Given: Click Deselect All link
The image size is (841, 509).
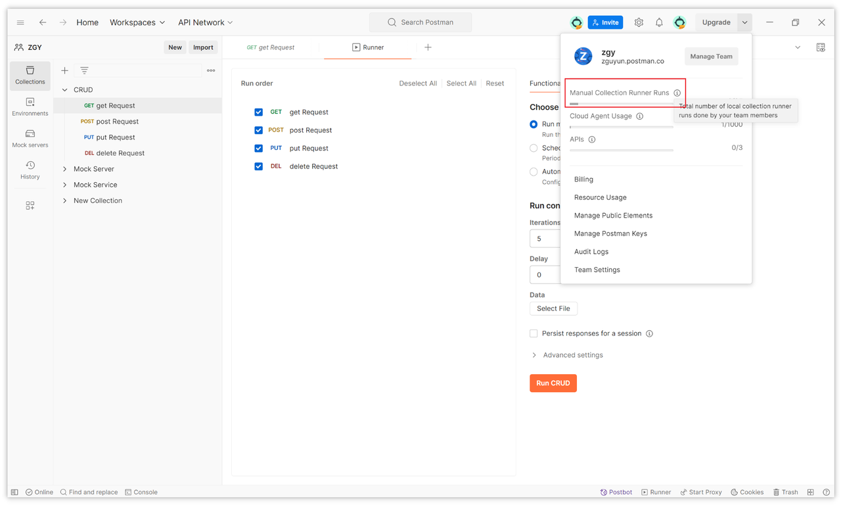Looking at the screenshot, I should point(418,84).
